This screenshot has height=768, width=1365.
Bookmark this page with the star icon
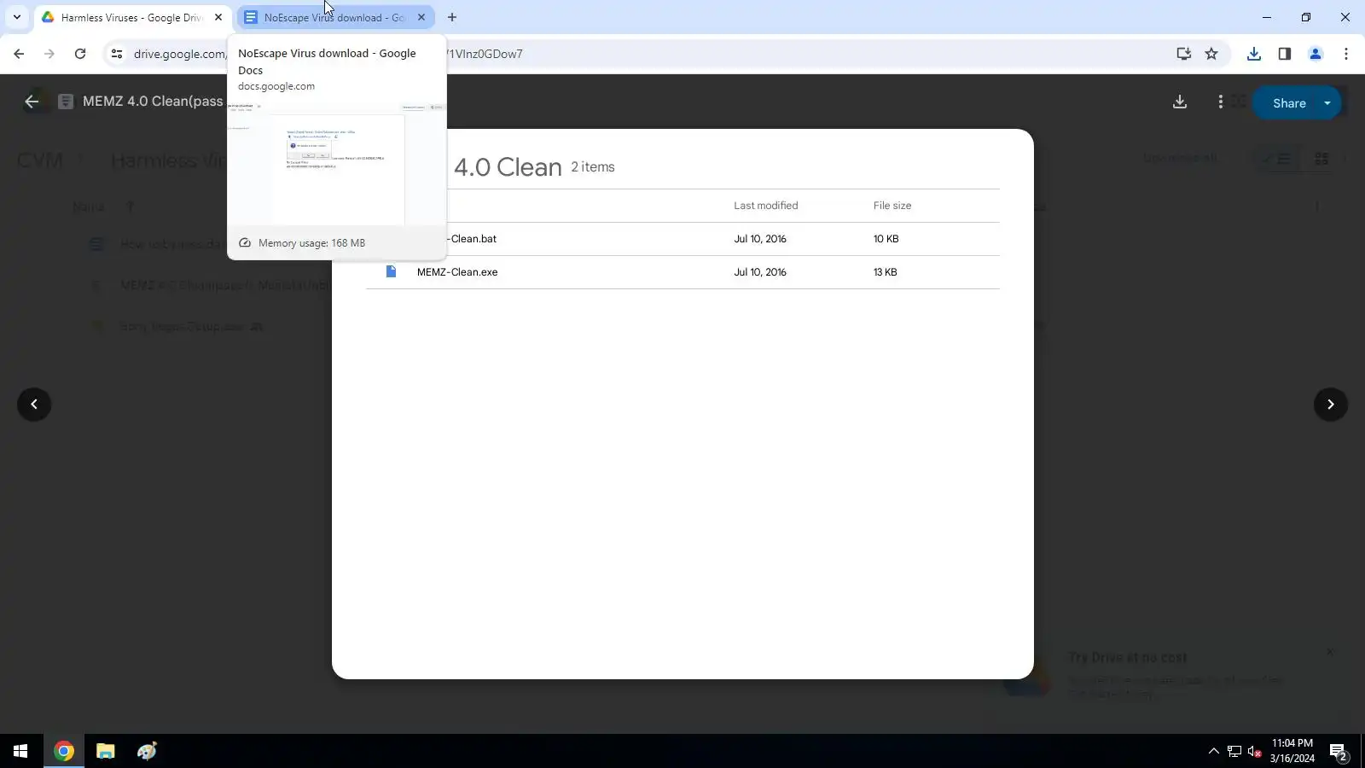pyautogui.click(x=1211, y=54)
